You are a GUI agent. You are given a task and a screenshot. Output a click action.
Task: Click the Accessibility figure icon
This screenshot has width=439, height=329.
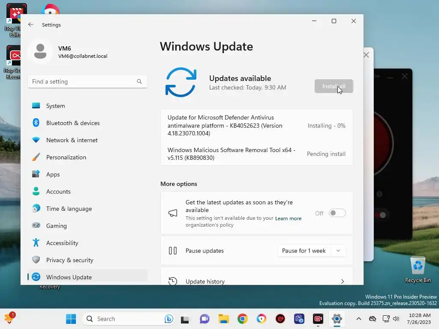(36, 242)
